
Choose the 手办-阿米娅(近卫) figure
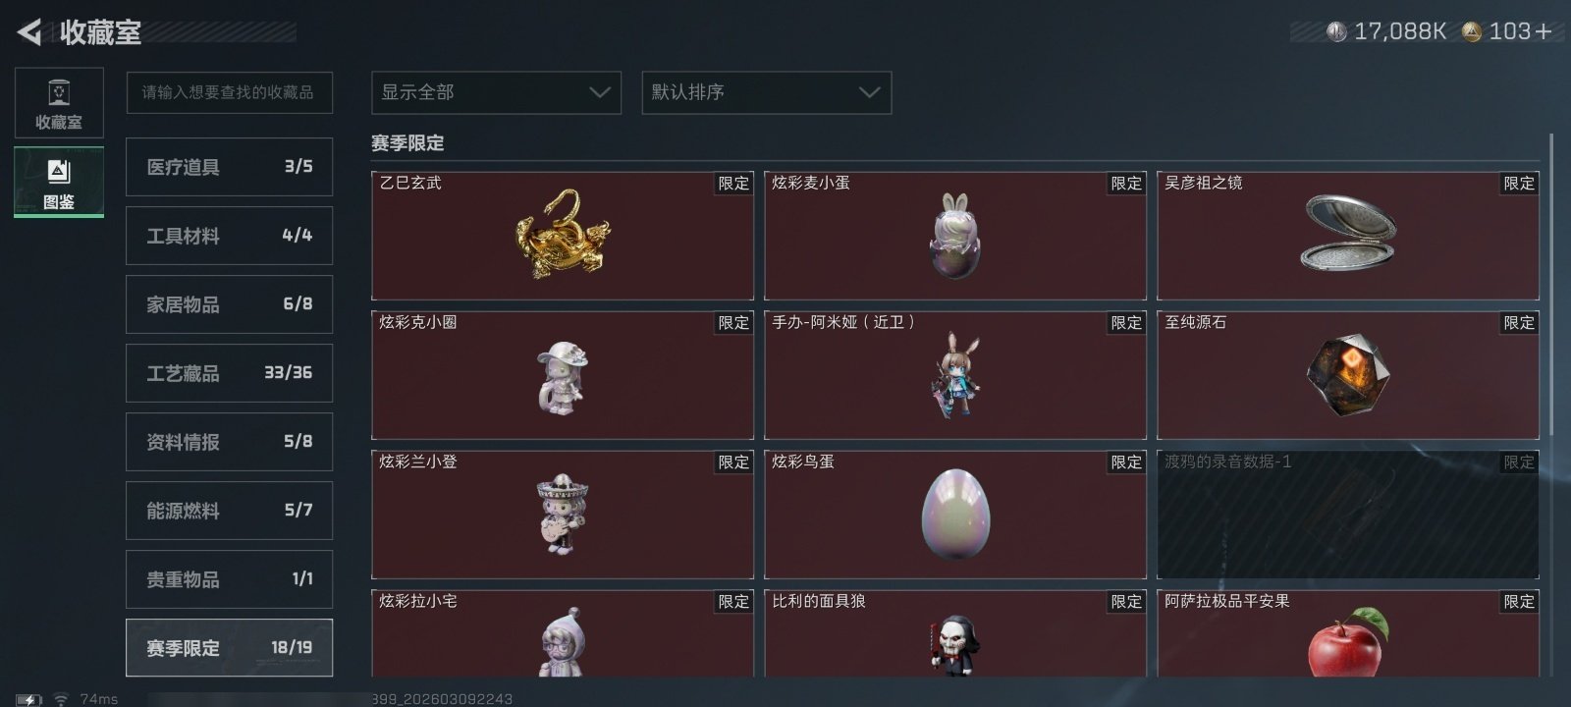(x=955, y=375)
